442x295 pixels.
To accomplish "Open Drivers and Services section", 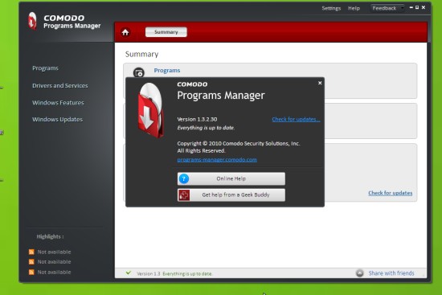I will [x=60, y=85].
